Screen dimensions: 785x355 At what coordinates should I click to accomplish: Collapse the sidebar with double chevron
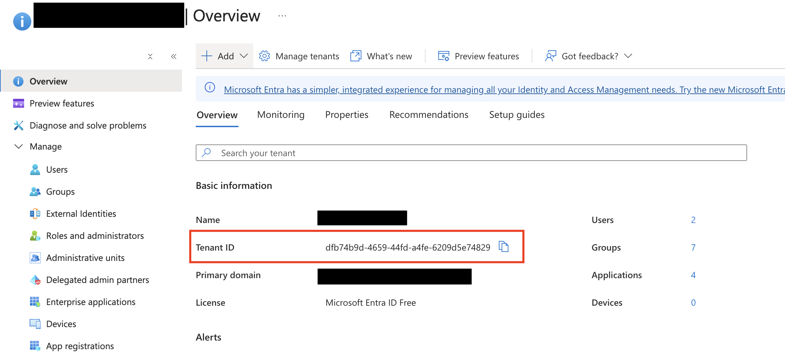174,57
